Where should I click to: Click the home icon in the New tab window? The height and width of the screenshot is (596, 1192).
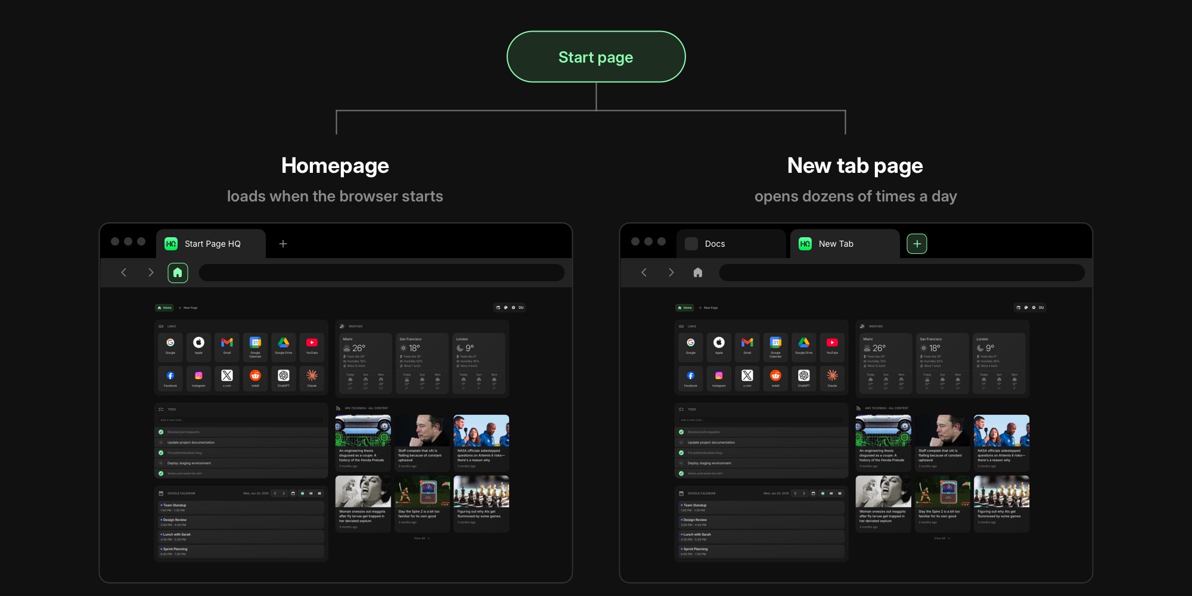698,272
